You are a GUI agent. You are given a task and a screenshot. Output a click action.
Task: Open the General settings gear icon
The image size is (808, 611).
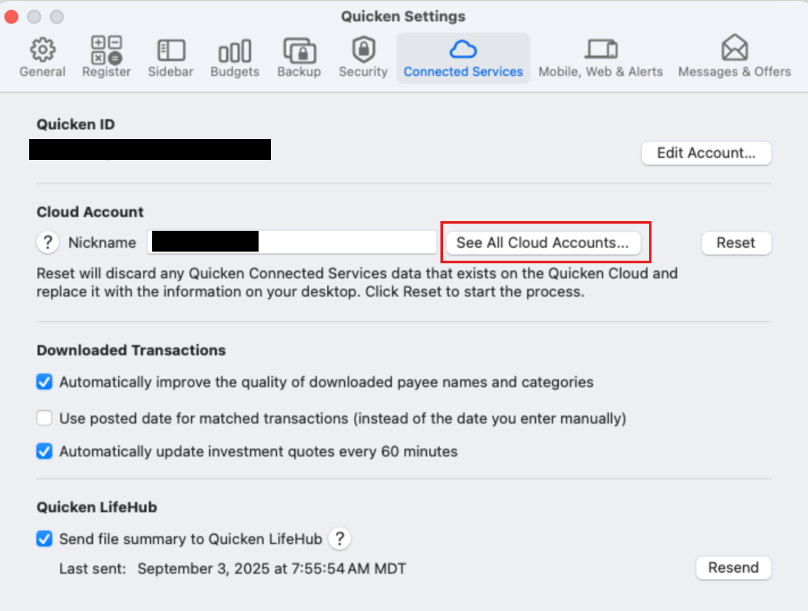click(x=42, y=50)
